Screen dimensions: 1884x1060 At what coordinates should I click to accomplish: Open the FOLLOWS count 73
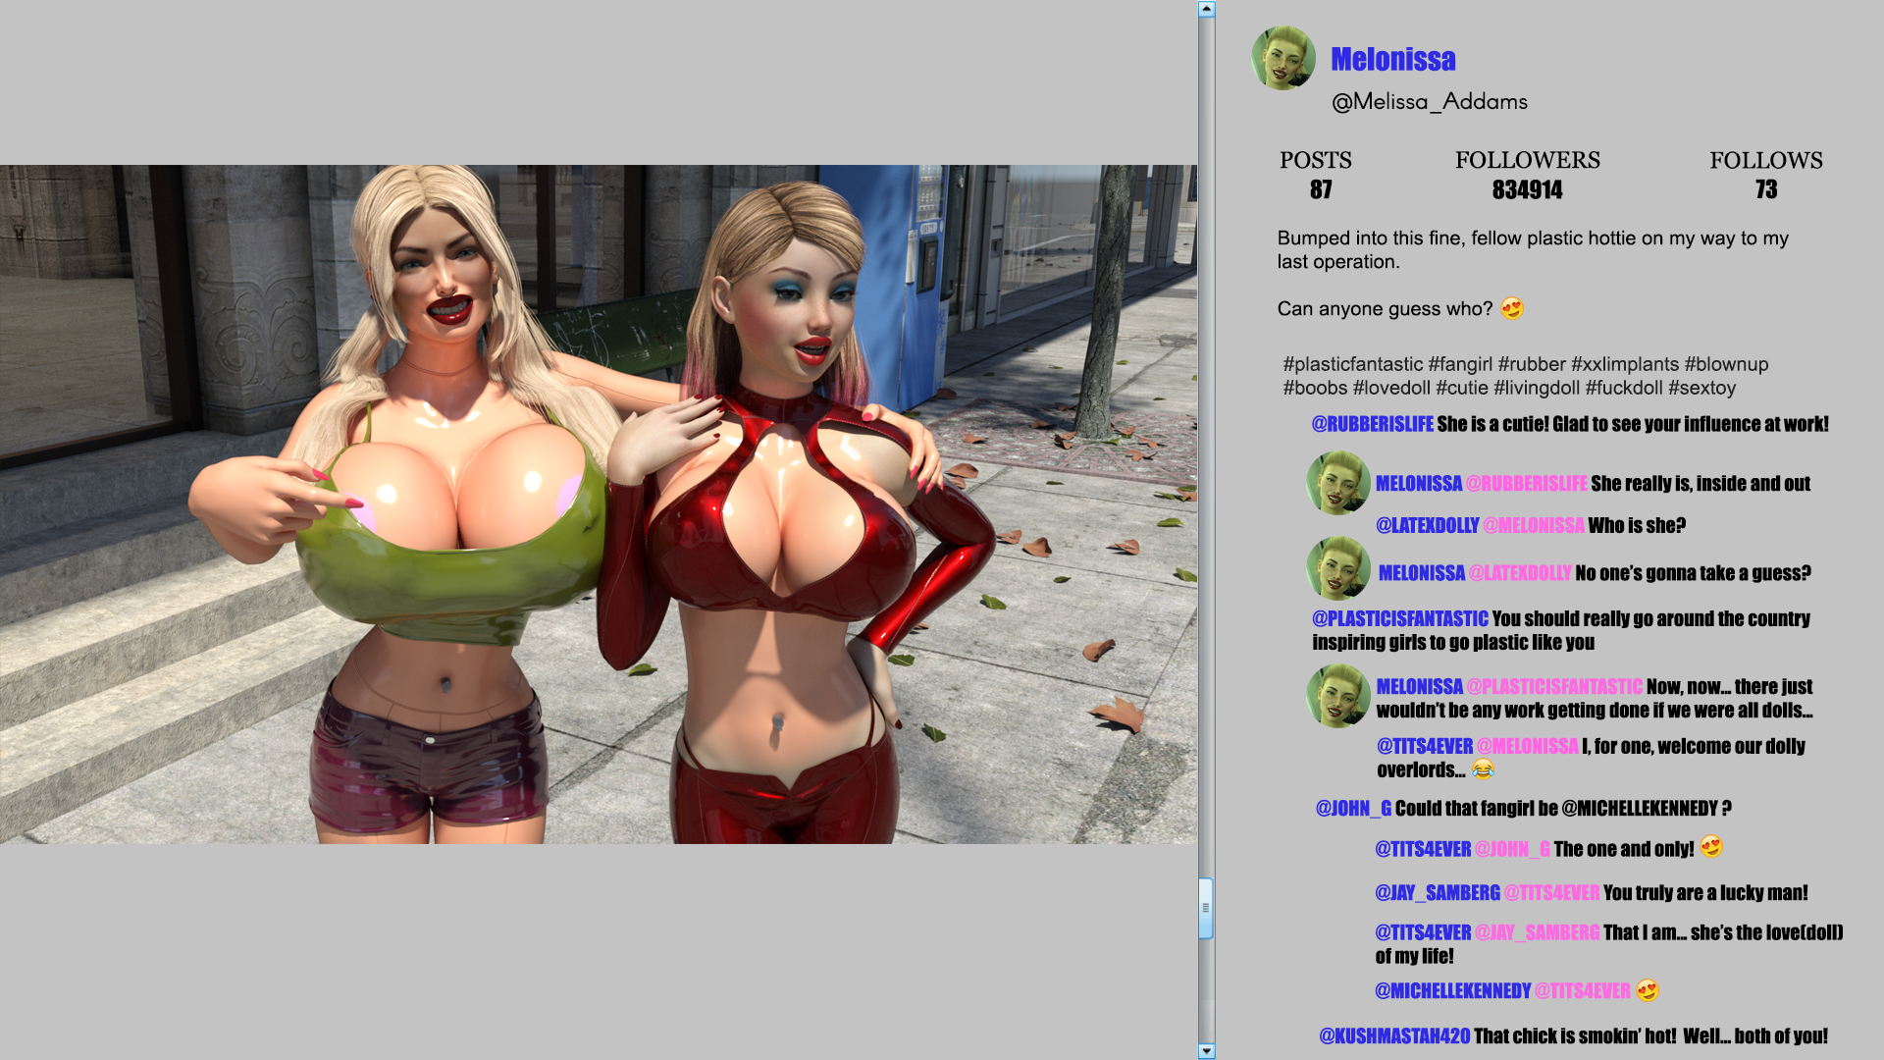[x=1766, y=189]
